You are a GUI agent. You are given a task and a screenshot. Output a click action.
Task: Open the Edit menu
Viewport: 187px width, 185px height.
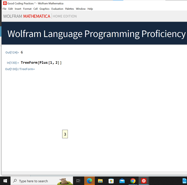(x=10, y=9)
